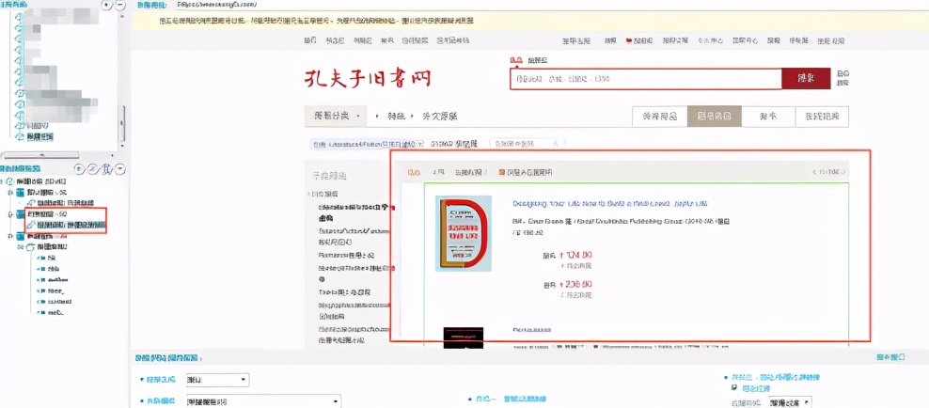Open the first dropdown in the bottom settings panel
929x408 pixels.
click(x=217, y=380)
